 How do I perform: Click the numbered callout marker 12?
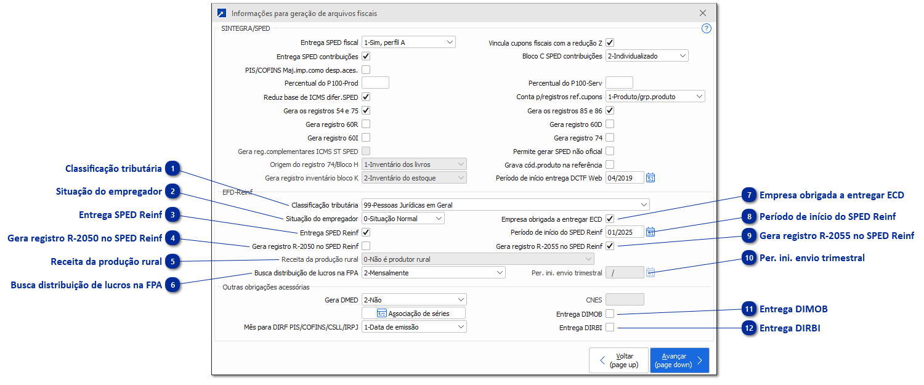click(749, 328)
